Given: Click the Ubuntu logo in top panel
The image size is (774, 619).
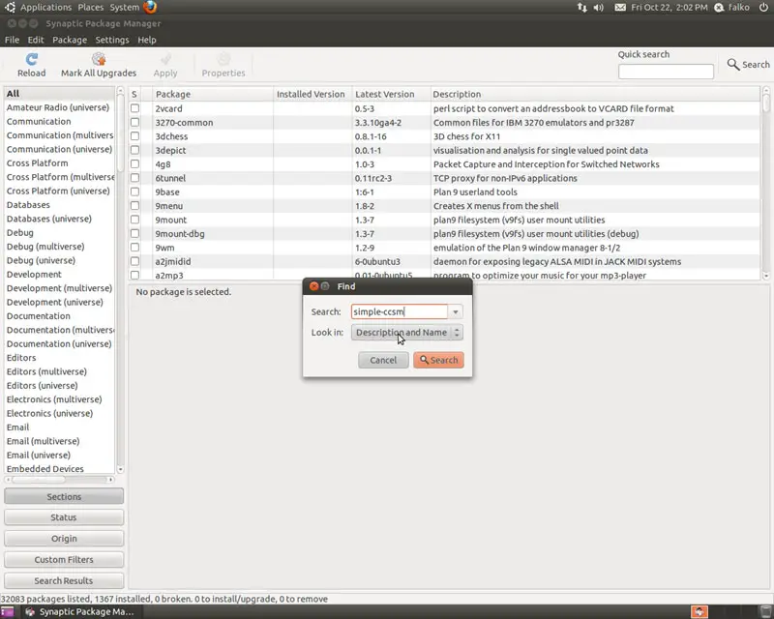Looking at the screenshot, I should pos(10,7).
